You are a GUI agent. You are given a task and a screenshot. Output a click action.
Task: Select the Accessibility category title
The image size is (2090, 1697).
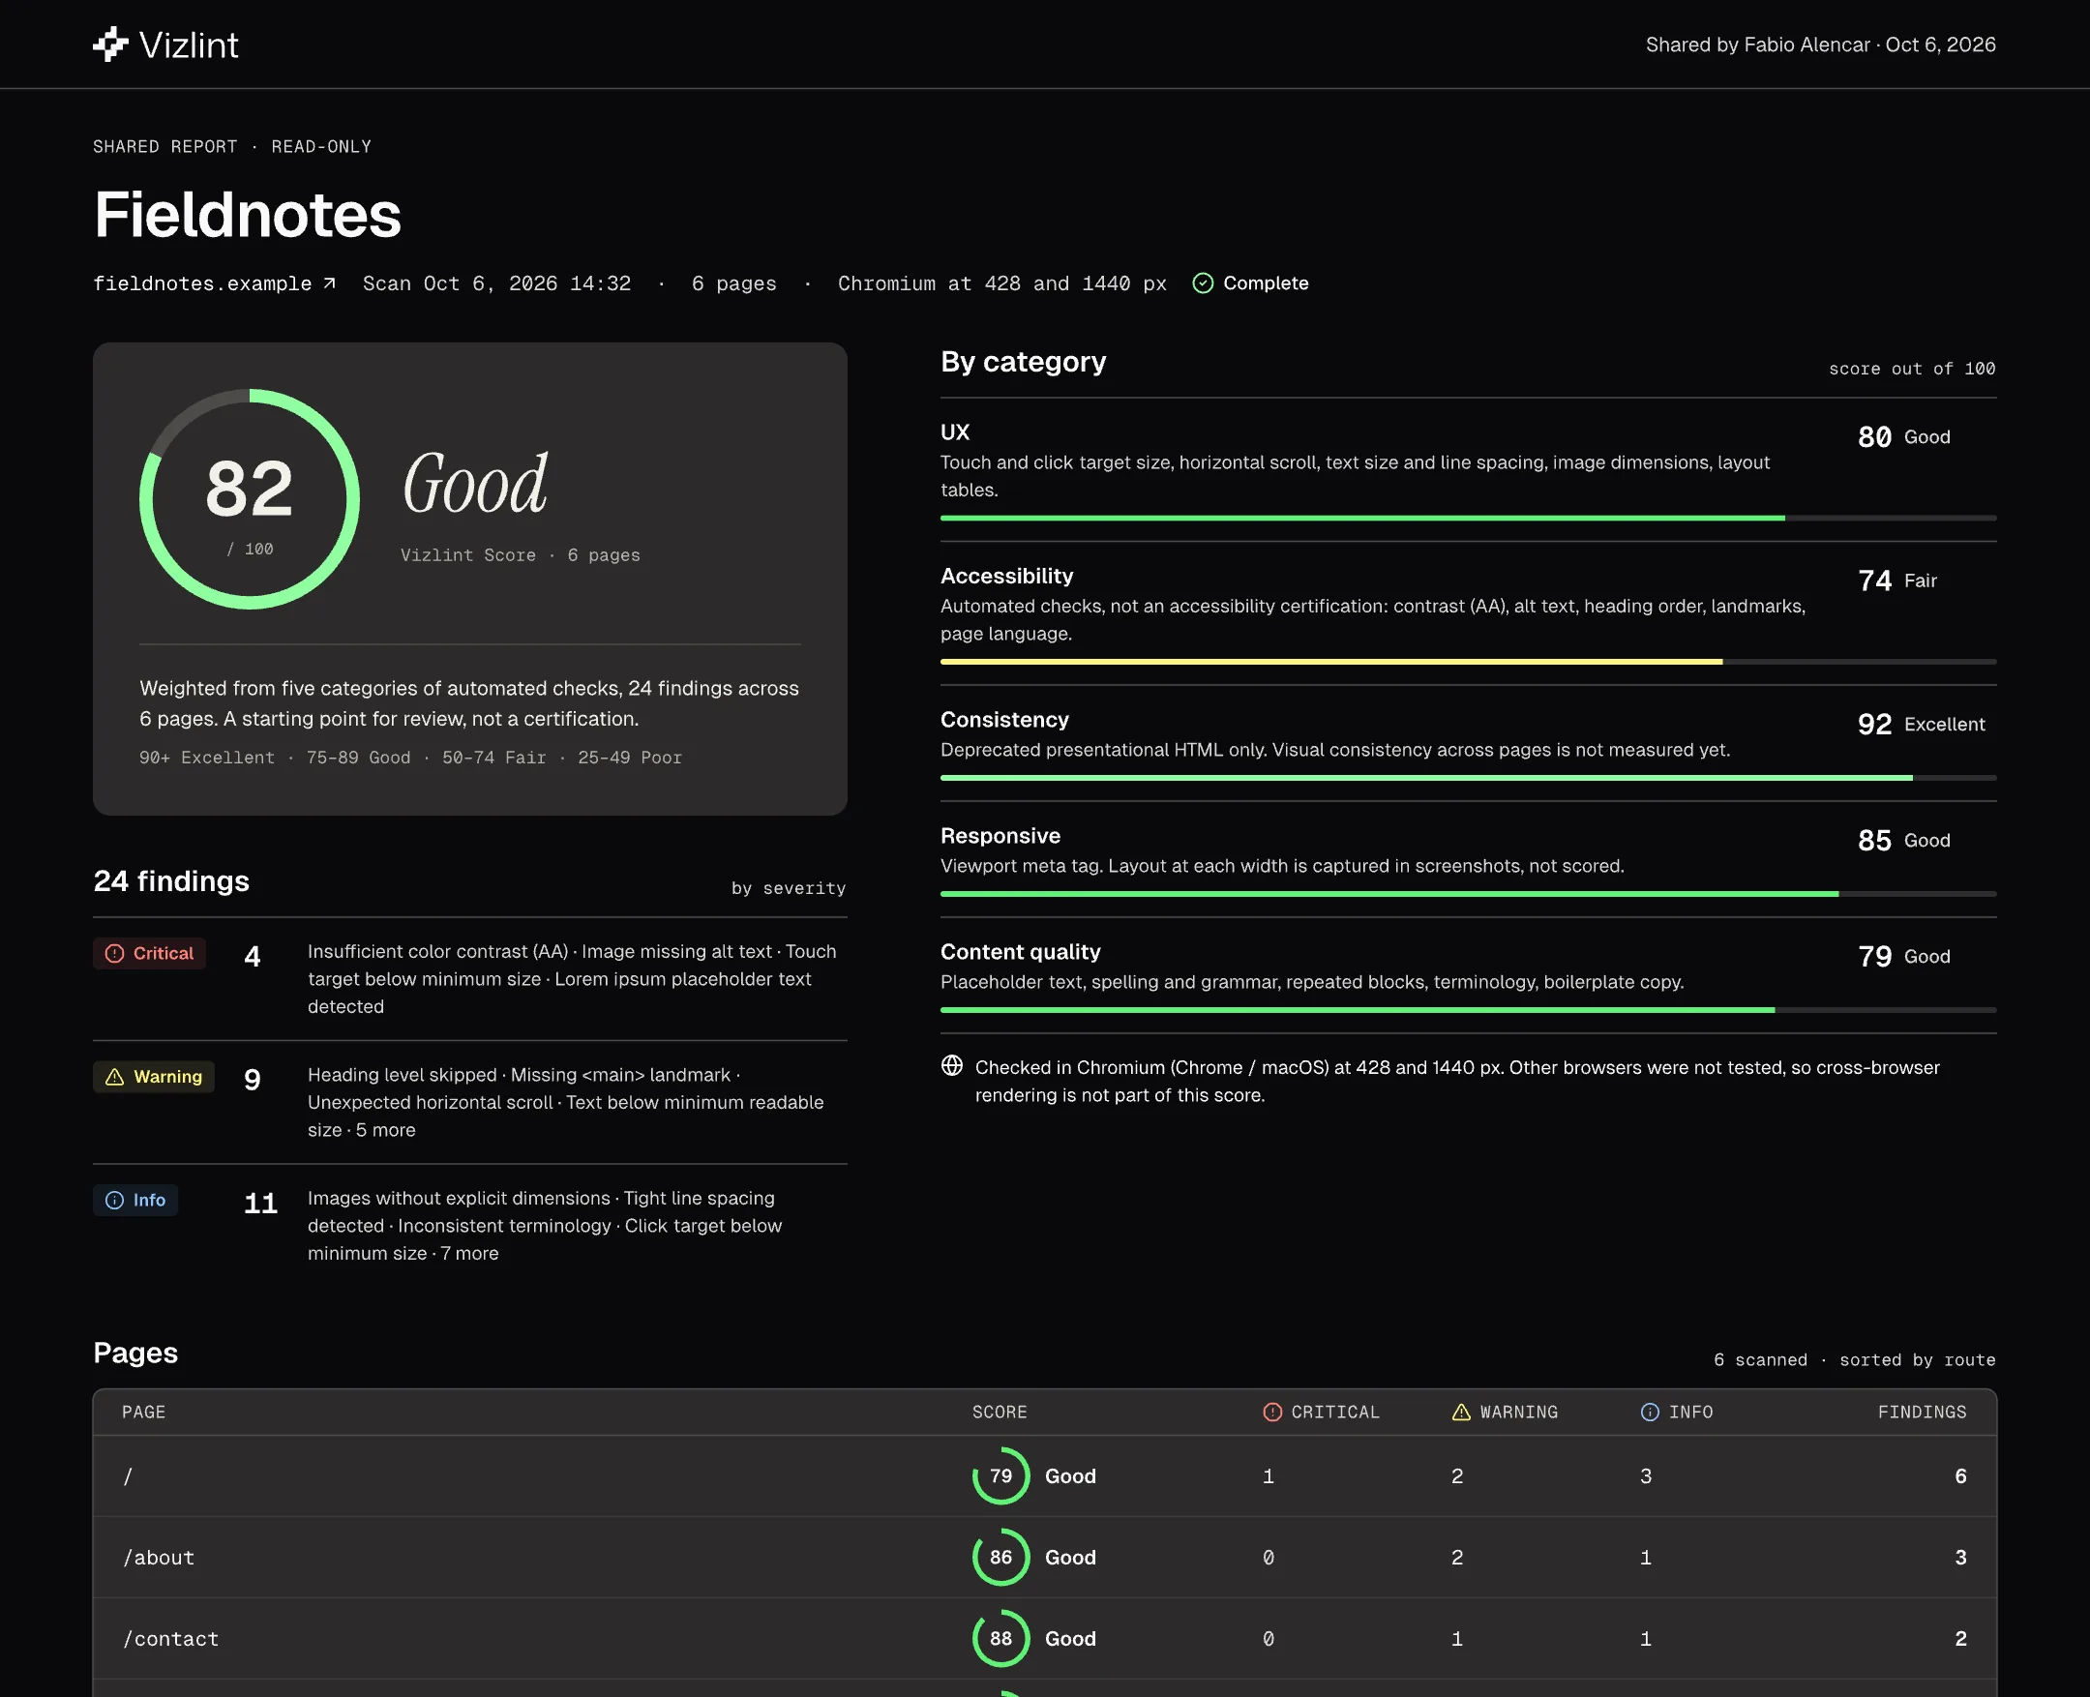tap(1007, 576)
